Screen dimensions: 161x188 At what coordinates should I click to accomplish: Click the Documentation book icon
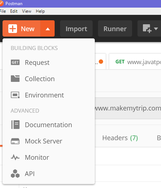click(15, 125)
